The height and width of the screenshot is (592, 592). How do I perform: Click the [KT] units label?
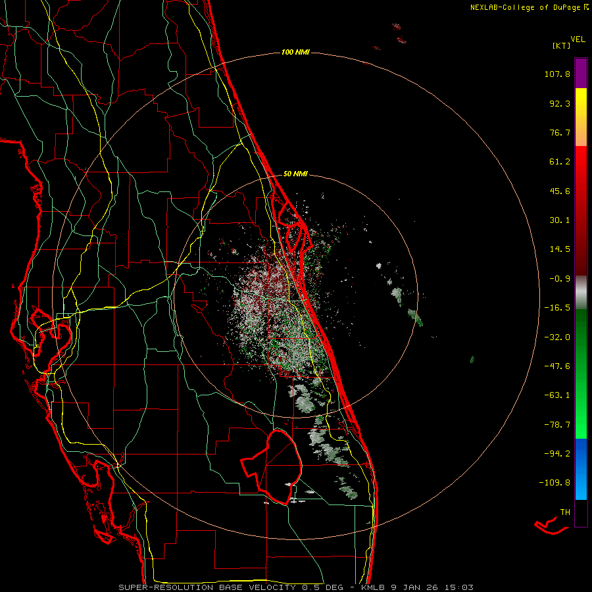[561, 45]
